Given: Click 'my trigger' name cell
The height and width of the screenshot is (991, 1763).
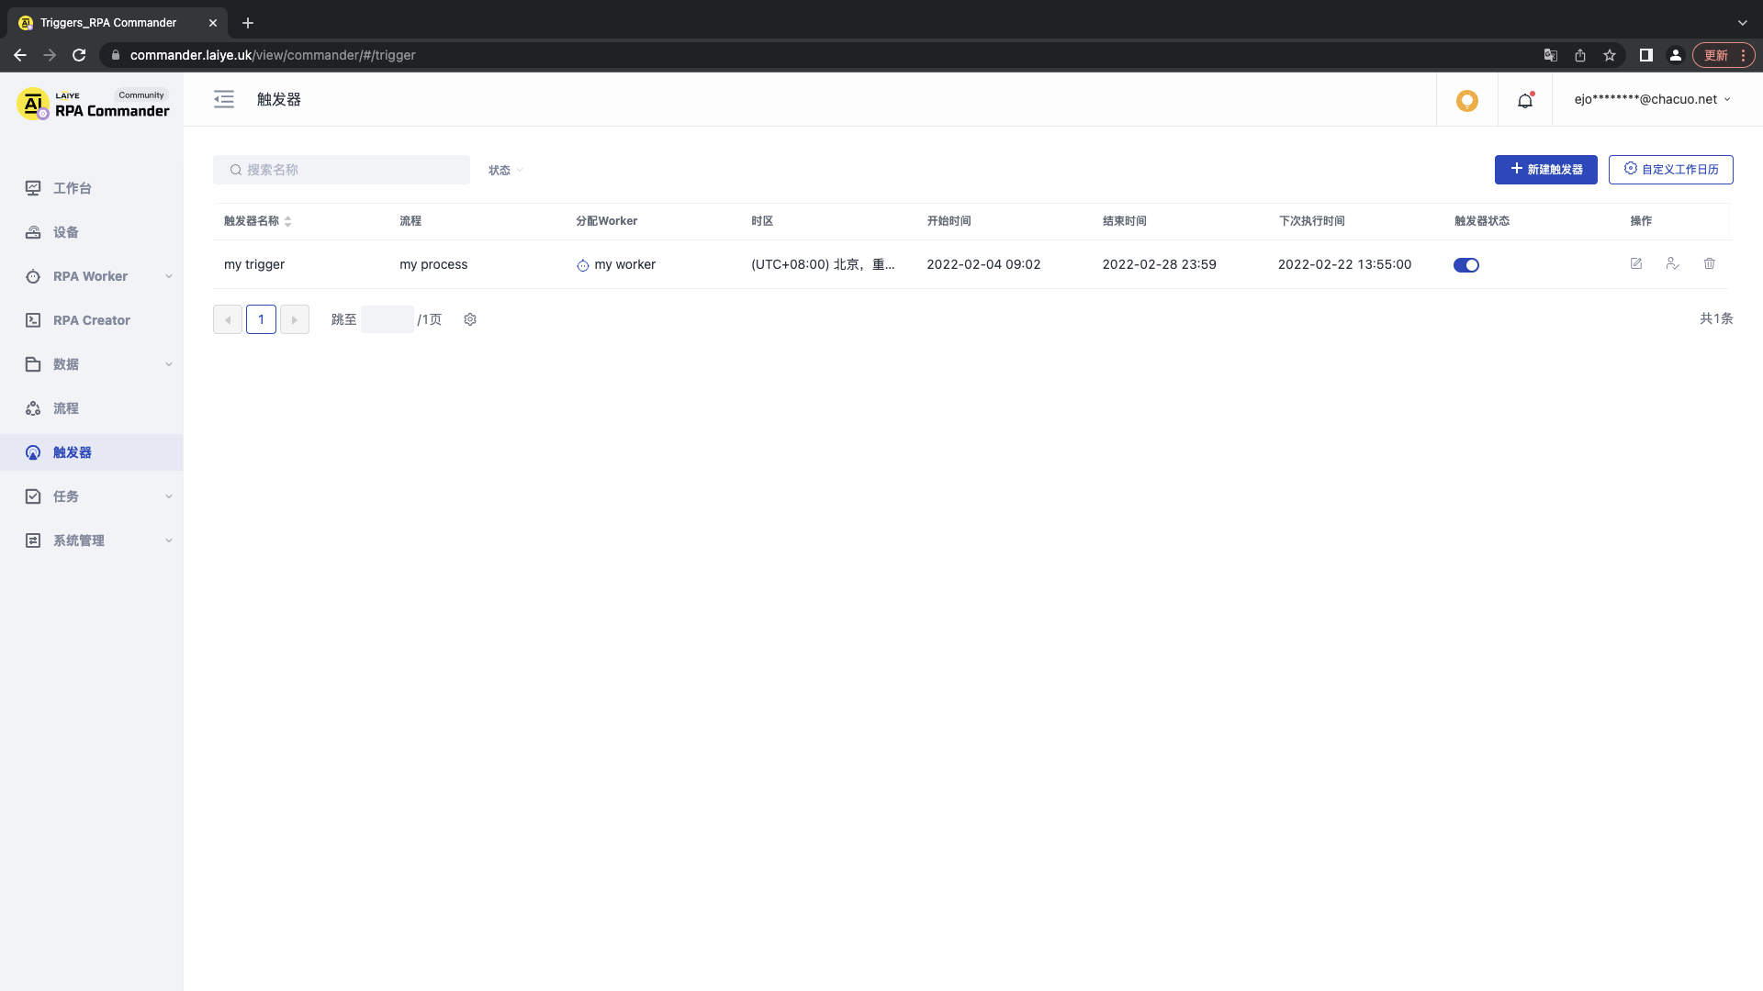Looking at the screenshot, I should [x=254, y=264].
